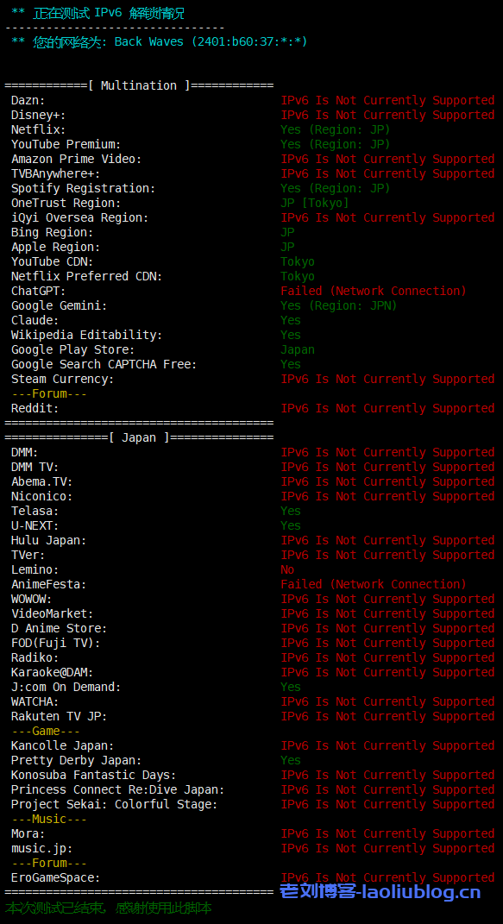This screenshot has width=503, height=924.
Task: Click the Claude Yes result
Action: (x=291, y=321)
